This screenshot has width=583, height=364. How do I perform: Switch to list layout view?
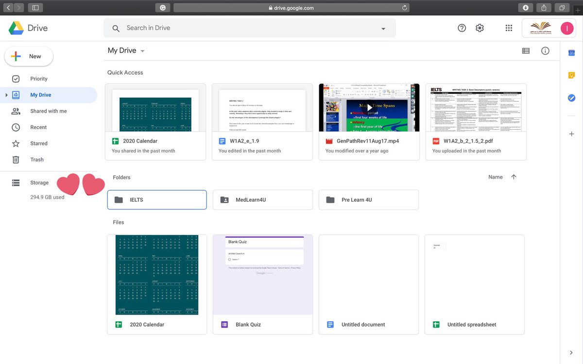(526, 50)
